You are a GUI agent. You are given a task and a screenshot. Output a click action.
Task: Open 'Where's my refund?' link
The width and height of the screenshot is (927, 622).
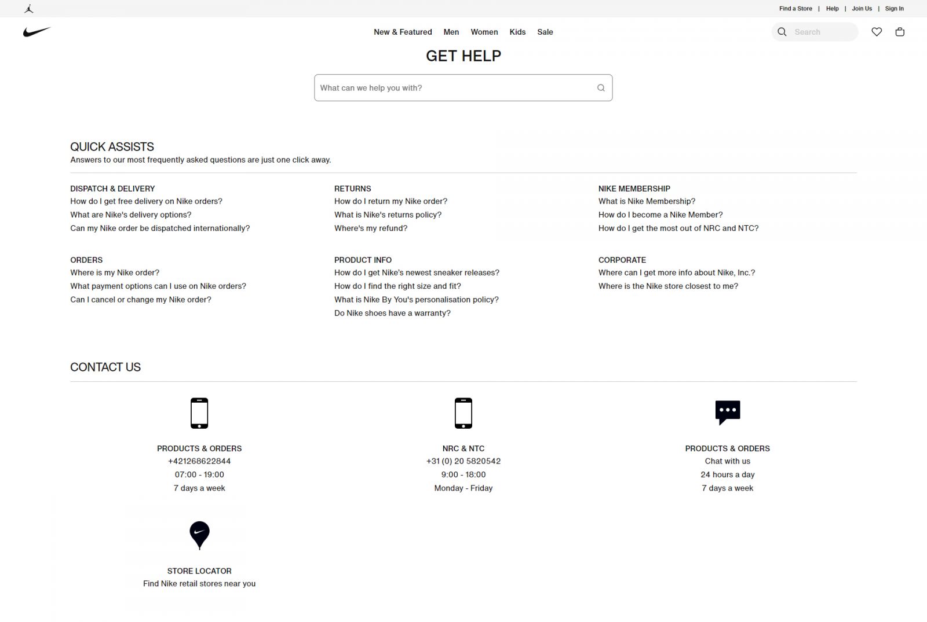371,228
